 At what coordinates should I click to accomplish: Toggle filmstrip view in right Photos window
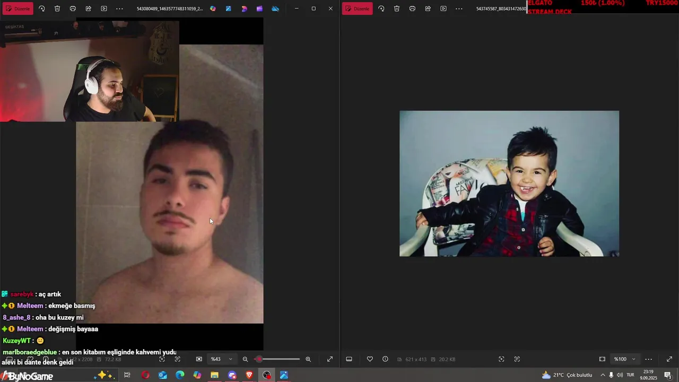pyautogui.click(x=349, y=359)
